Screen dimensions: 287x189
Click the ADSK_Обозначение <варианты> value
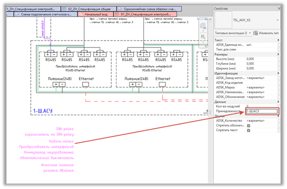(x=262, y=97)
